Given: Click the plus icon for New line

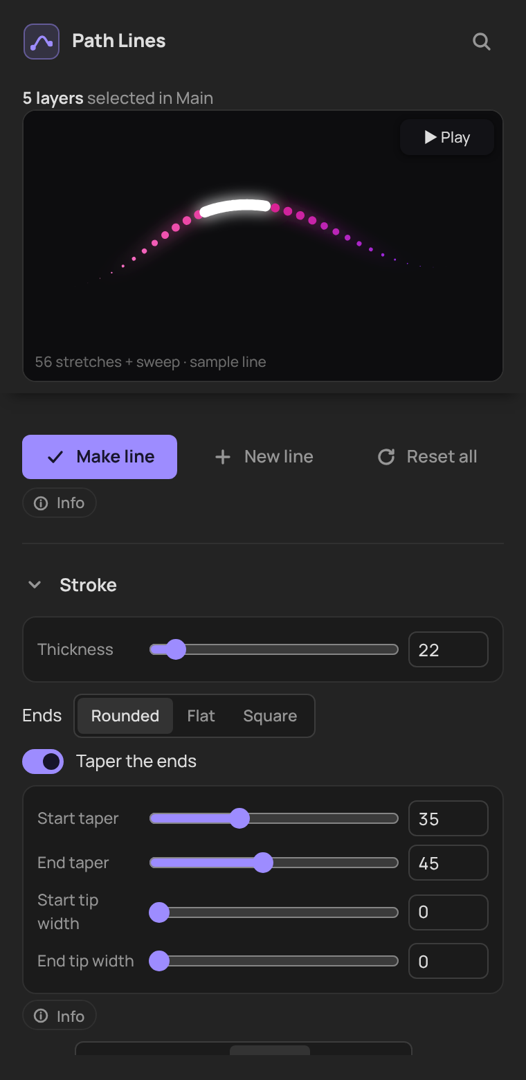Looking at the screenshot, I should [x=222, y=457].
